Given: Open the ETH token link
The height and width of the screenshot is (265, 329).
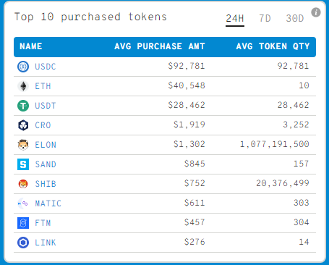Looking at the screenshot, I should click(x=43, y=86).
